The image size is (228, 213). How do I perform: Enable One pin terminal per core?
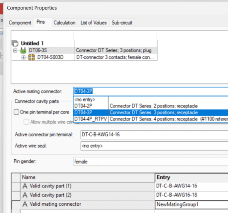16,112
